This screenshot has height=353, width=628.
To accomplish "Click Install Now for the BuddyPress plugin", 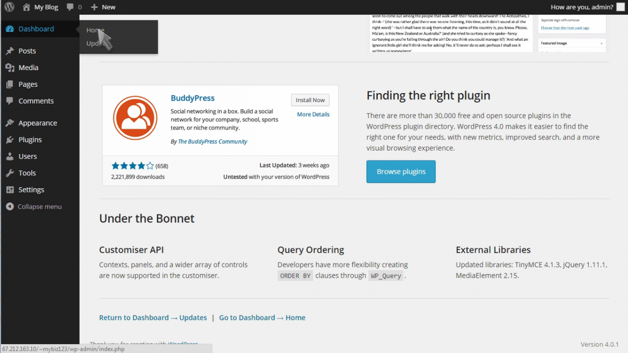I will coord(310,100).
